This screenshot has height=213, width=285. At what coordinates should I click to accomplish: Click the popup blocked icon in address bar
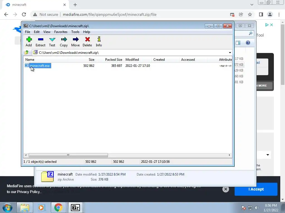tap(232, 15)
